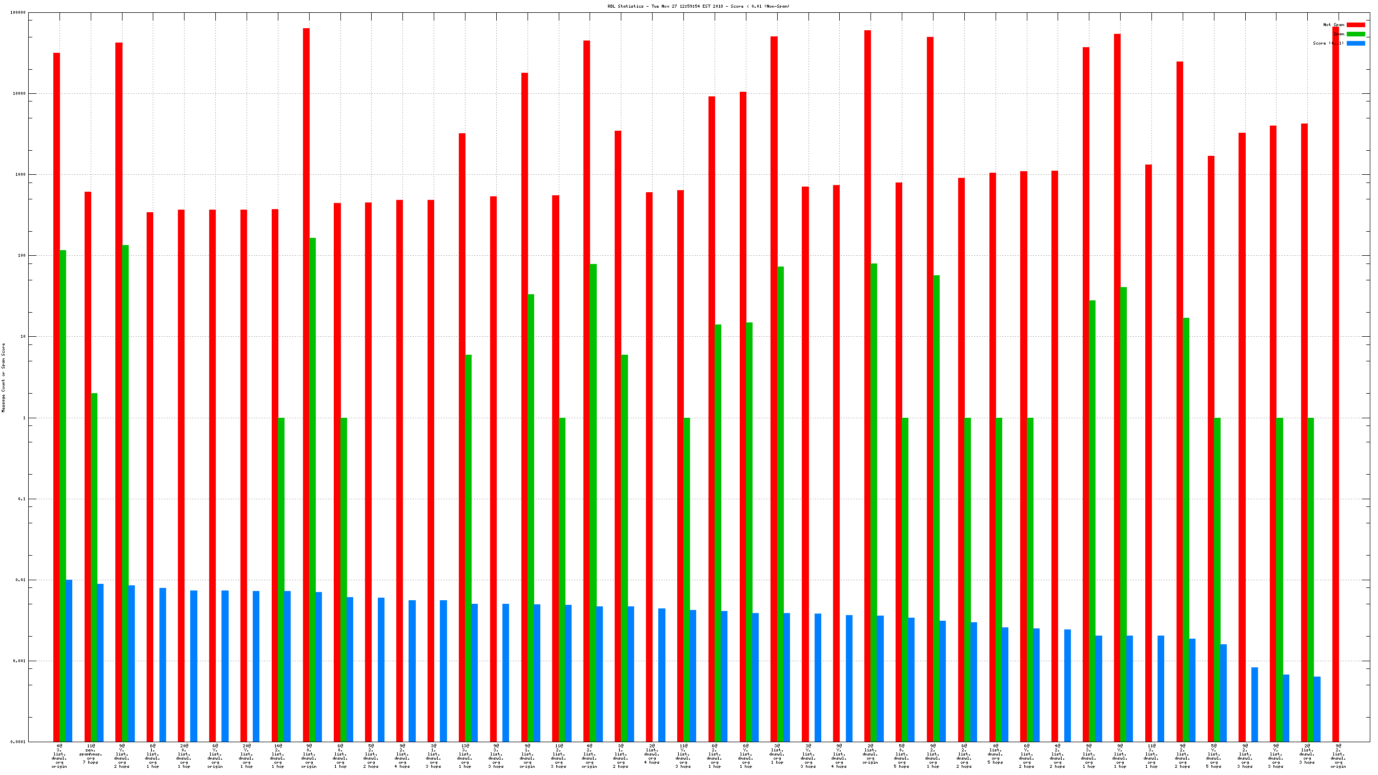This screenshot has width=1378, height=775.
Task: Click the 0.0001 tick on y-axis
Action: pyautogui.click(x=18, y=742)
